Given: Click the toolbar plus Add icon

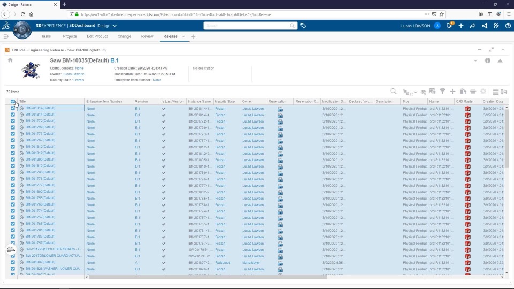Looking at the screenshot, I should click(453, 92).
